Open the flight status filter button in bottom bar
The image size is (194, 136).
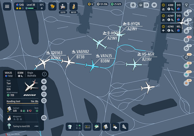(x=78, y=127)
